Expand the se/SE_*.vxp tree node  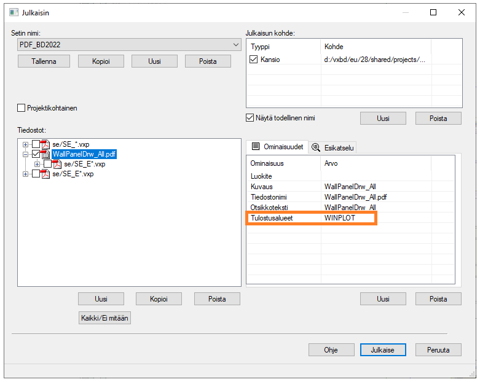26,144
